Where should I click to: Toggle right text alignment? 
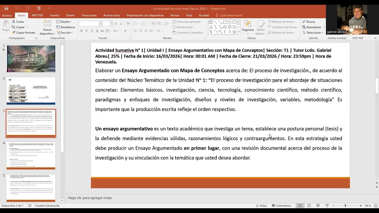coord(146,31)
